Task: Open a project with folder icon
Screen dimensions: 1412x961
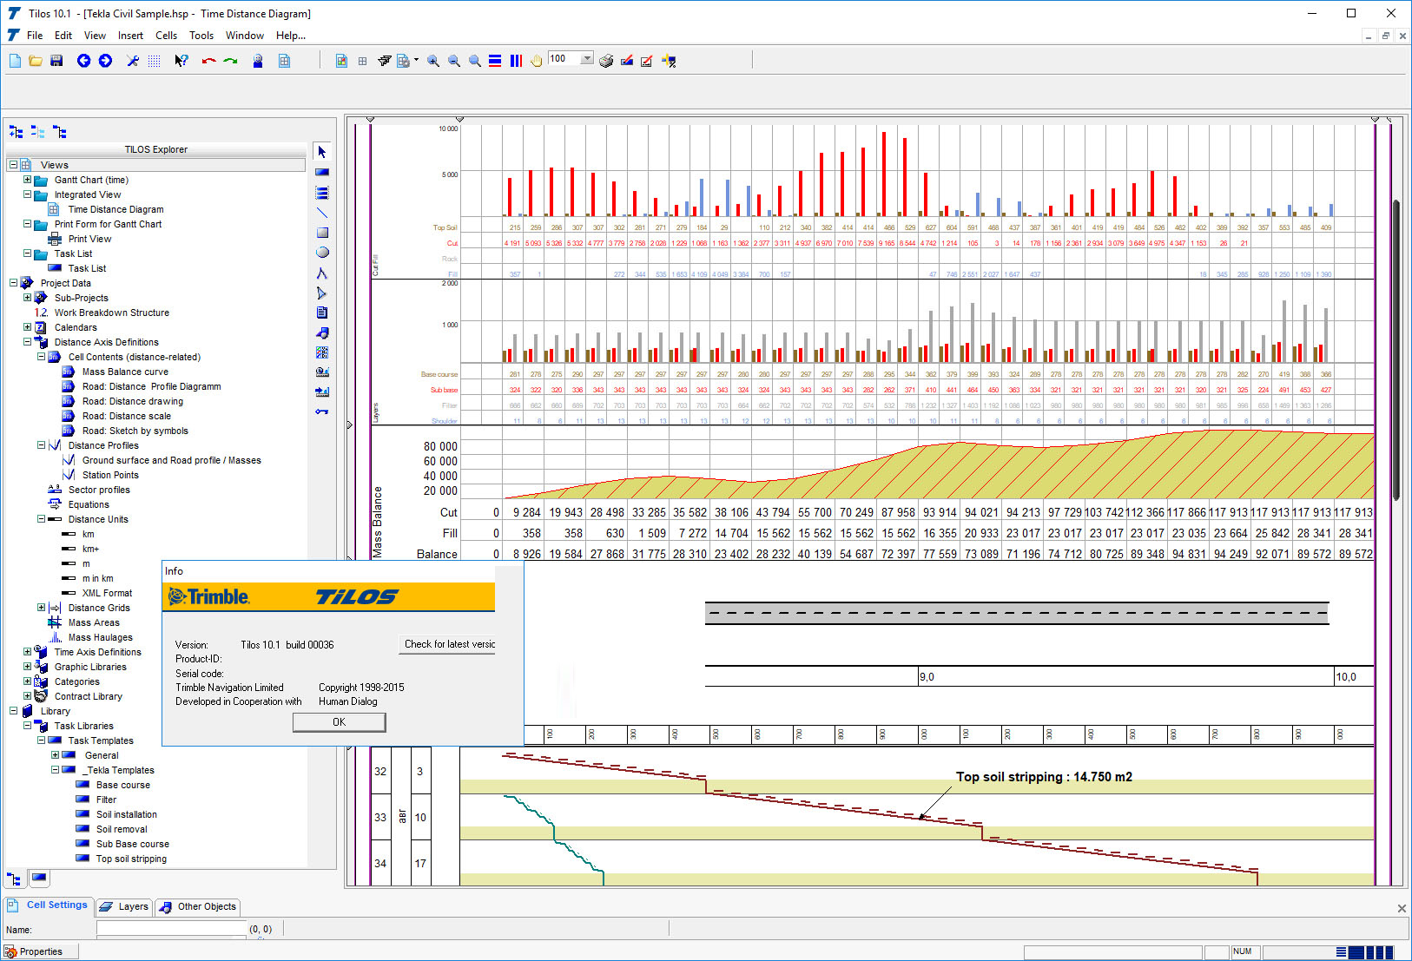Action: point(36,61)
